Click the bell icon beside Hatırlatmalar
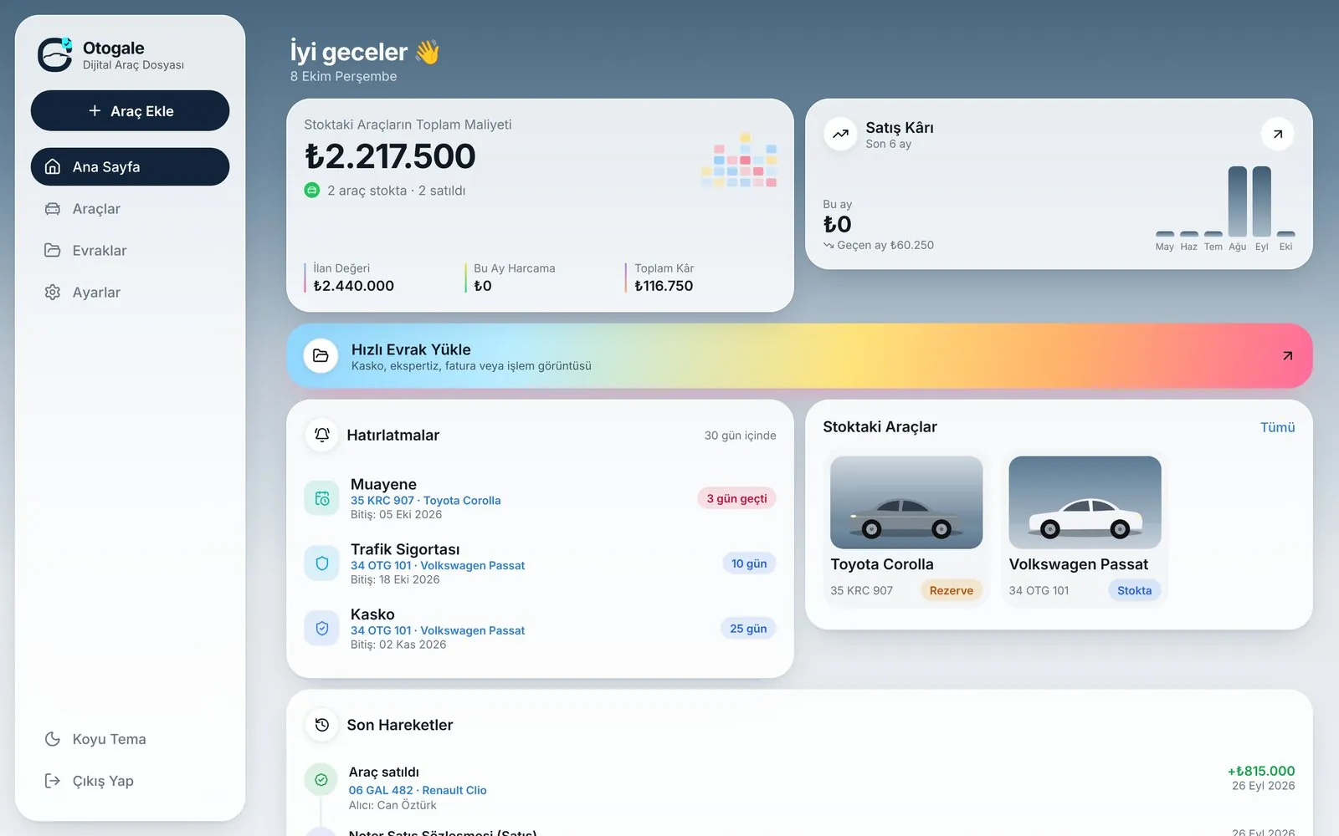Viewport: 1339px width, 836px height. click(321, 435)
